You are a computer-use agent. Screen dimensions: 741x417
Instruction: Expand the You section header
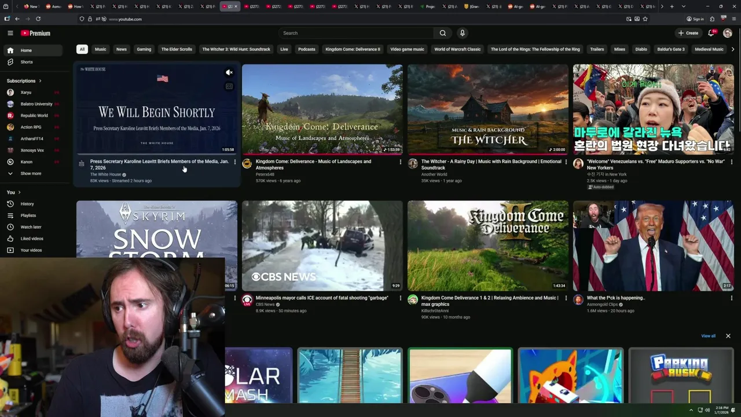click(x=13, y=192)
